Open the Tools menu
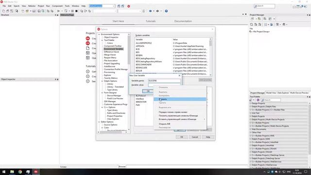311x175 pixels. (67, 6)
